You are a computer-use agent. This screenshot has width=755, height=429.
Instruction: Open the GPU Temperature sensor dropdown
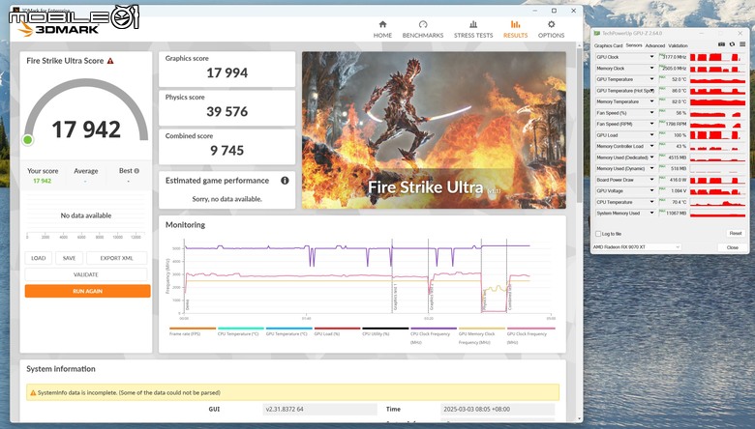point(652,79)
